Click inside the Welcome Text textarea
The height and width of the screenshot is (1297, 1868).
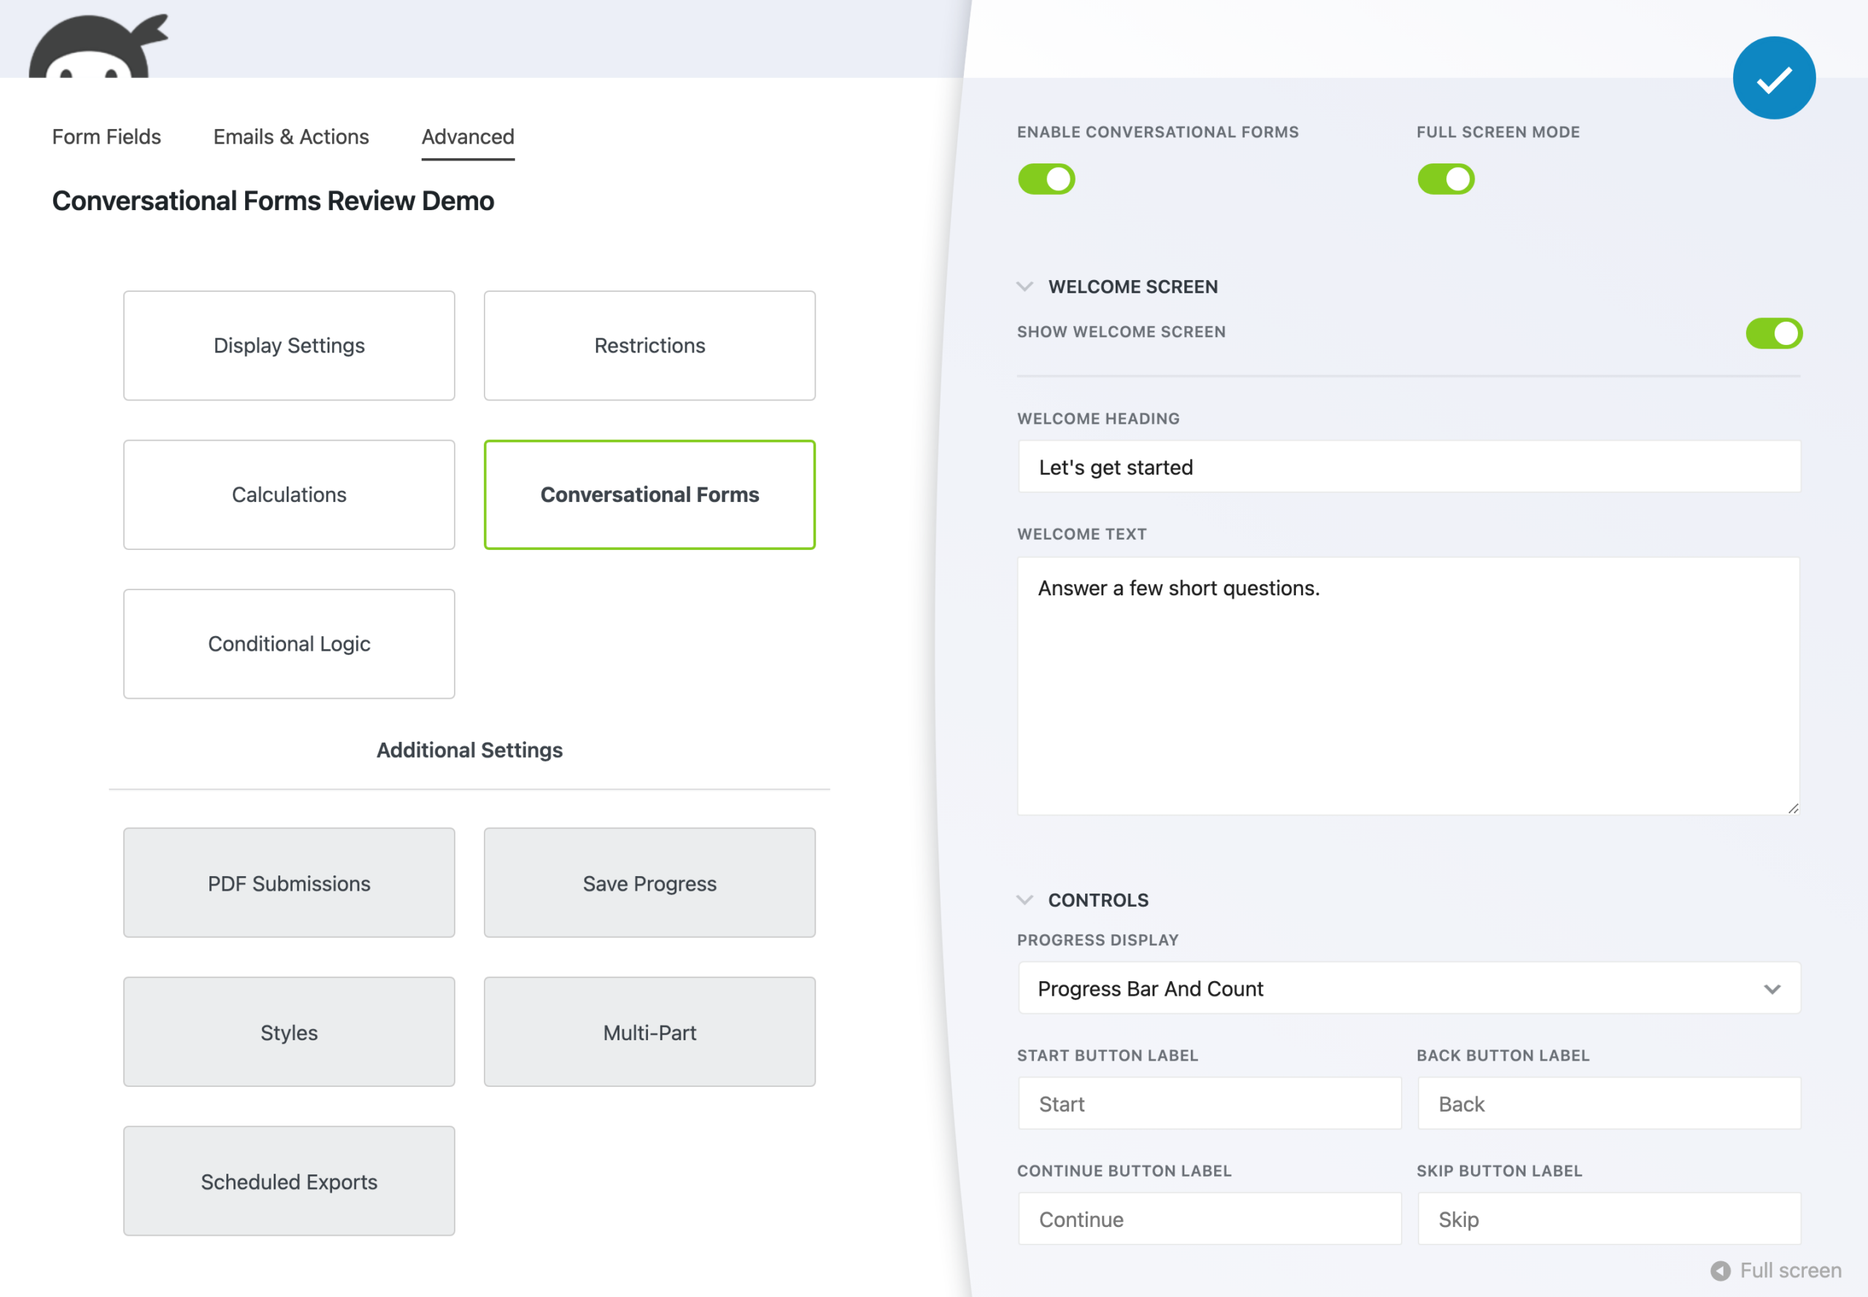[1409, 686]
